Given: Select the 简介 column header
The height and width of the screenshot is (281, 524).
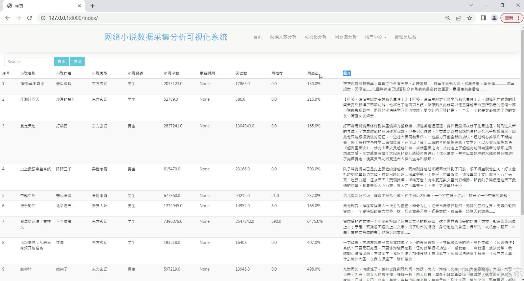Looking at the screenshot, I should point(346,73).
